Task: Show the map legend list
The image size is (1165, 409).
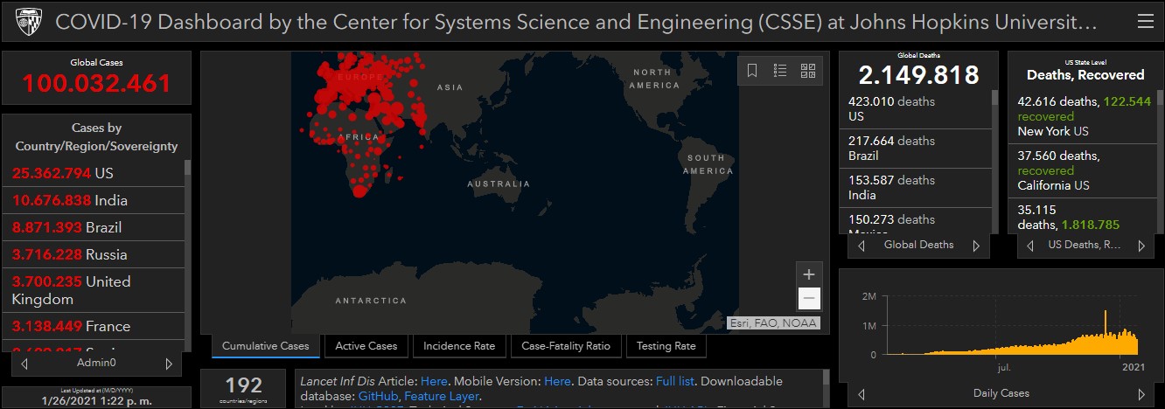Action: 780,71
